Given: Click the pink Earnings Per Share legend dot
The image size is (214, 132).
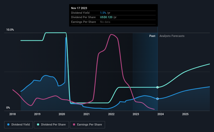Looking at the screenshot, I should click(x=74, y=124).
